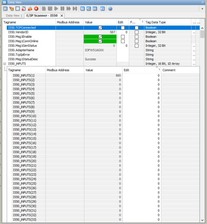
Task: Toggle the green I550.Msg1Enable value checkbox
Action: pyautogui.click(x=100, y=37)
